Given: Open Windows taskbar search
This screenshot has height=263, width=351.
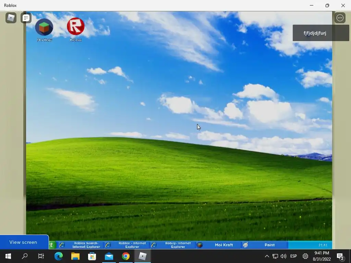Looking at the screenshot, I should (x=25, y=256).
